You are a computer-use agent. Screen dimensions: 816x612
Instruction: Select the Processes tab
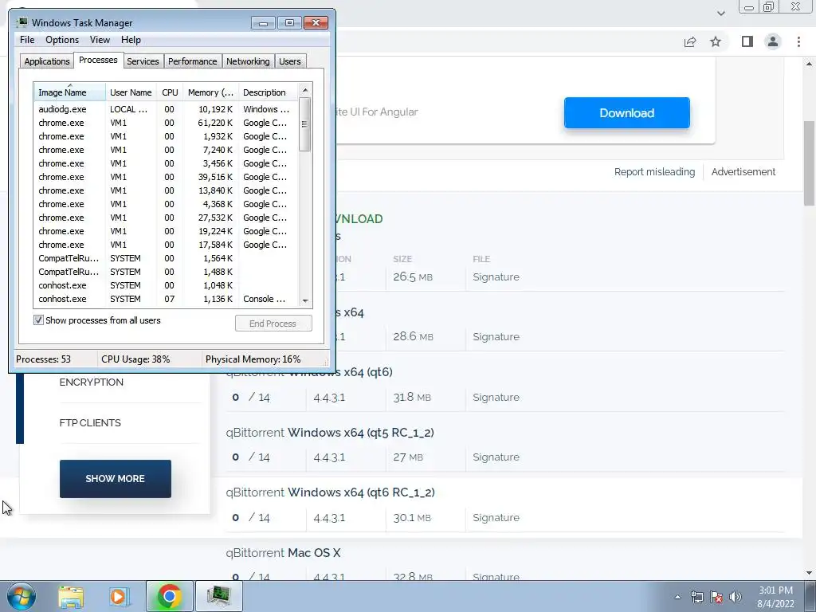98,60
